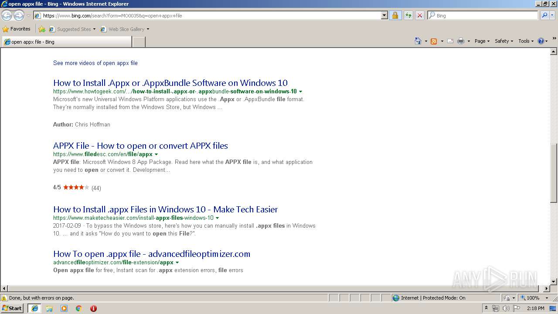Open recent pages dropdown next to Forward

coord(28,16)
